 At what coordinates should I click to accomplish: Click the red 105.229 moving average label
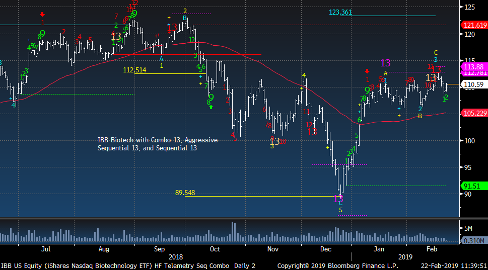click(474, 113)
